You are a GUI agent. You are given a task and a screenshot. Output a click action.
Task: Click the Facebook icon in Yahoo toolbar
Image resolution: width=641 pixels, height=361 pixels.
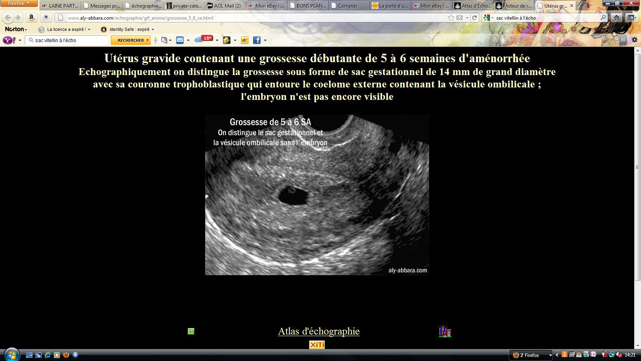(x=257, y=40)
